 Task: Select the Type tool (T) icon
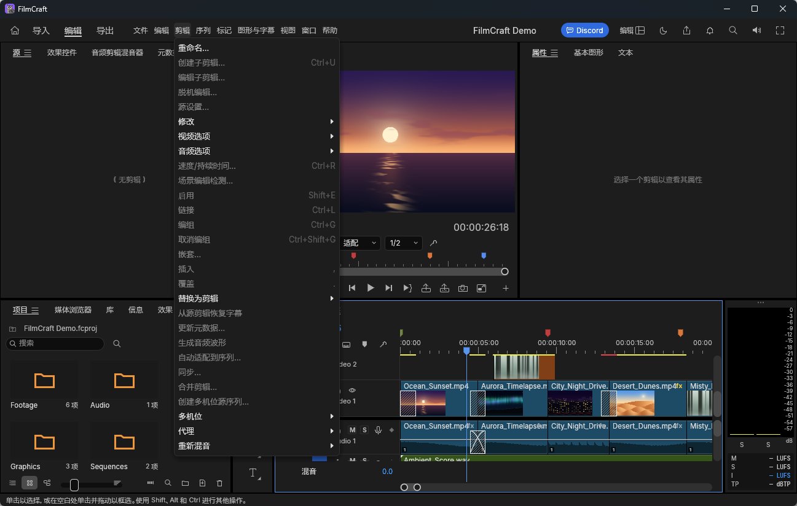(x=253, y=472)
